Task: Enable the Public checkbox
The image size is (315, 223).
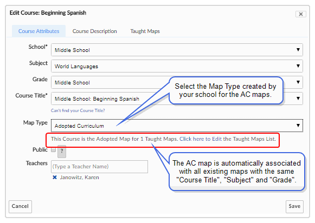Action: click(x=54, y=149)
